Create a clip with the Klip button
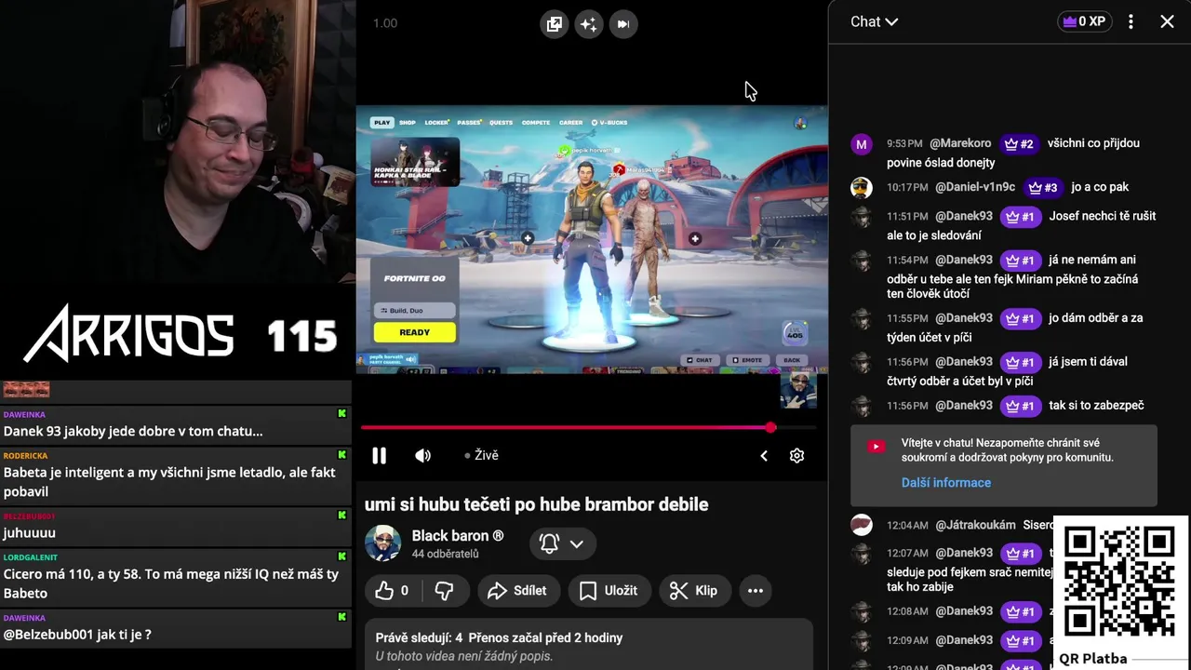The width and height of the screenshot is (1191, 670). pos(694,590)
